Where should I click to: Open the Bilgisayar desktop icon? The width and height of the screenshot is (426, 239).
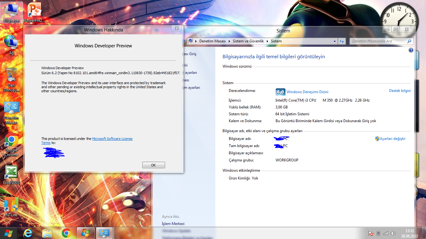pyautogui.click(x=12, y=13)
